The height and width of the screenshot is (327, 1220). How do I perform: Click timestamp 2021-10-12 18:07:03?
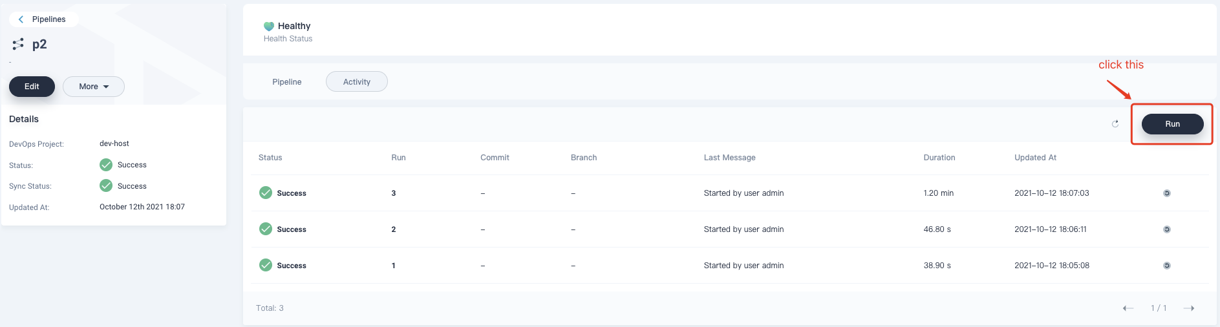tap(1052, 193)
